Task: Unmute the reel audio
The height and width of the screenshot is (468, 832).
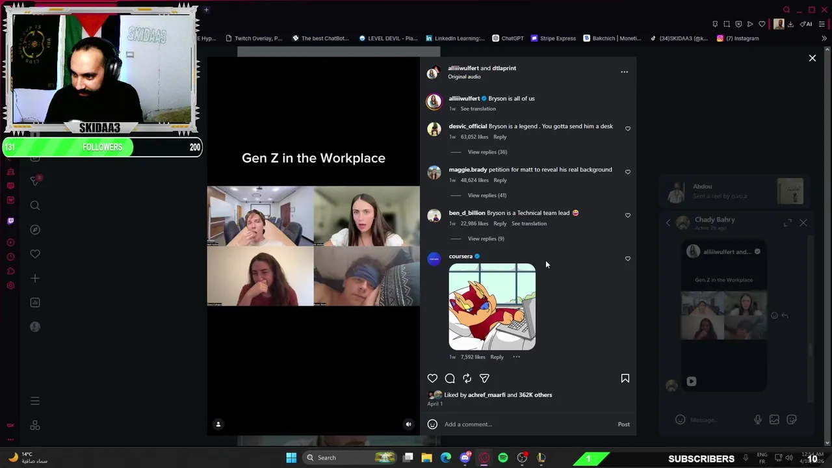Action: (408, 424)
